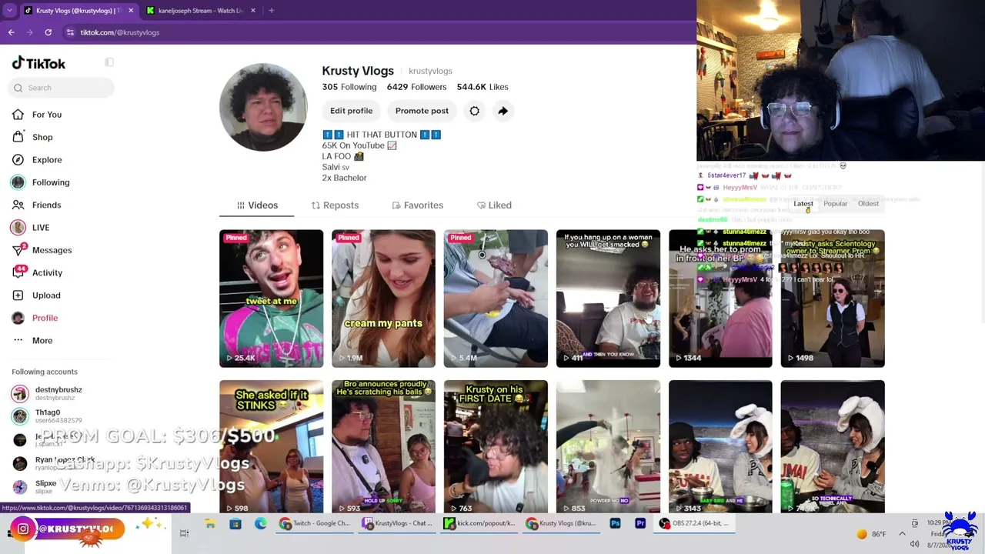Switch to kick.com popout taskbar window
This screenshot has height=554, width=985.
coord(480,524)
